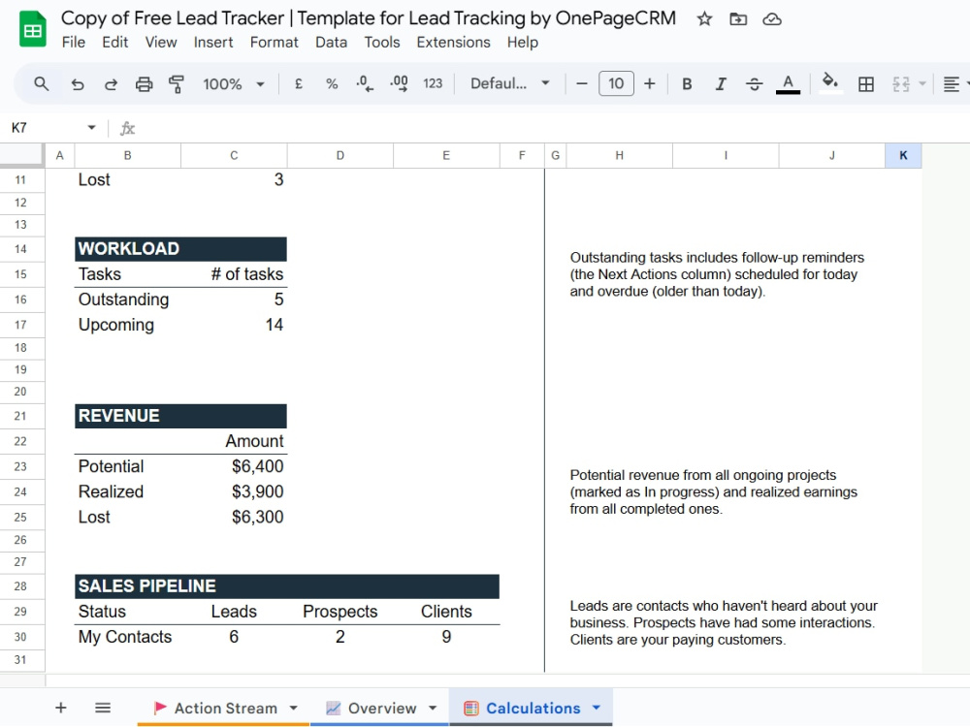
Task: Open the fill color picker
Action: pos(830,82)
